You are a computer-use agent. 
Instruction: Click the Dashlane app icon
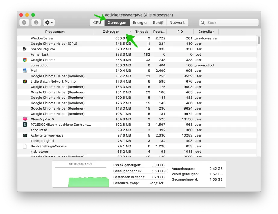pos(25,125)
